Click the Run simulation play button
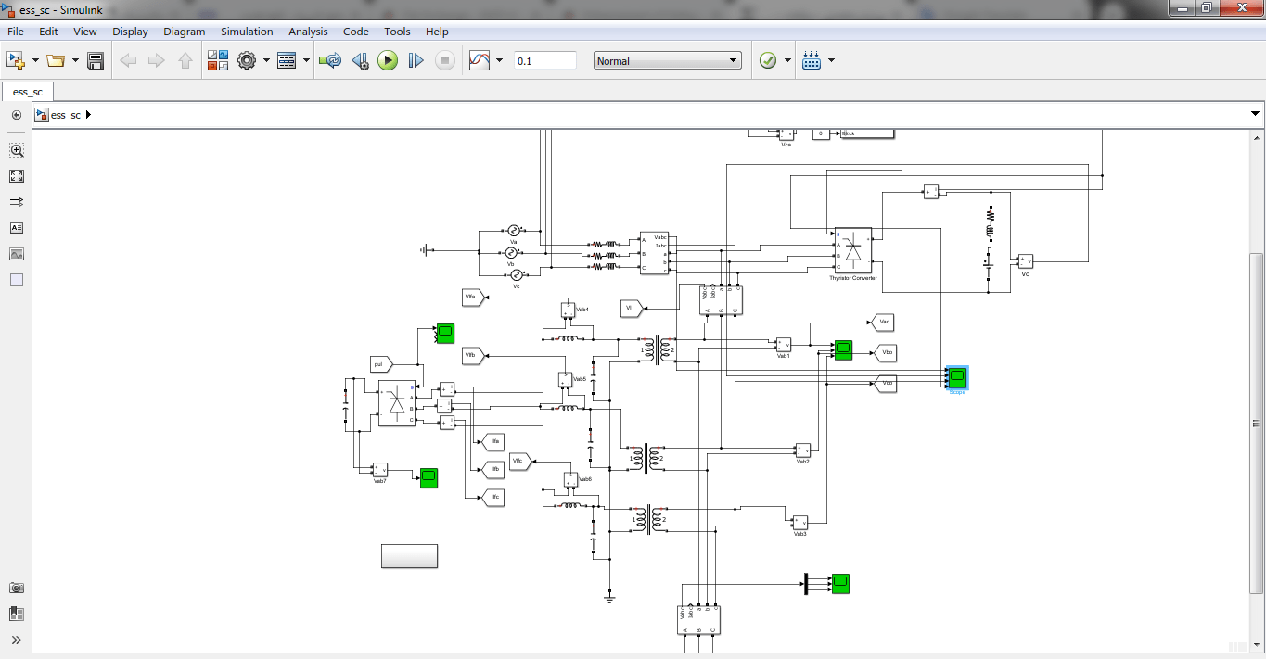The width and height of the screenshot is (1266, 659). coord(388,61)
